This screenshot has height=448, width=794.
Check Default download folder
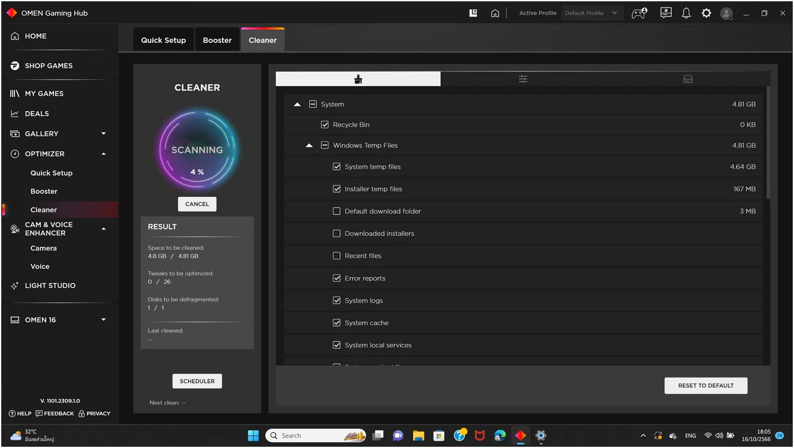click(337, 211)
